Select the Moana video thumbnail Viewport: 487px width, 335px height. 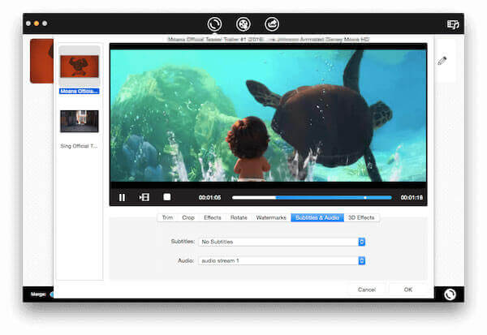(x=80, y=67)
